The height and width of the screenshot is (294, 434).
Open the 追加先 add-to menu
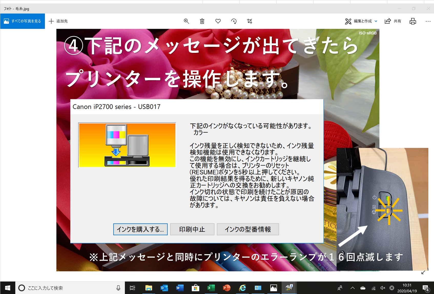[58, 21]
